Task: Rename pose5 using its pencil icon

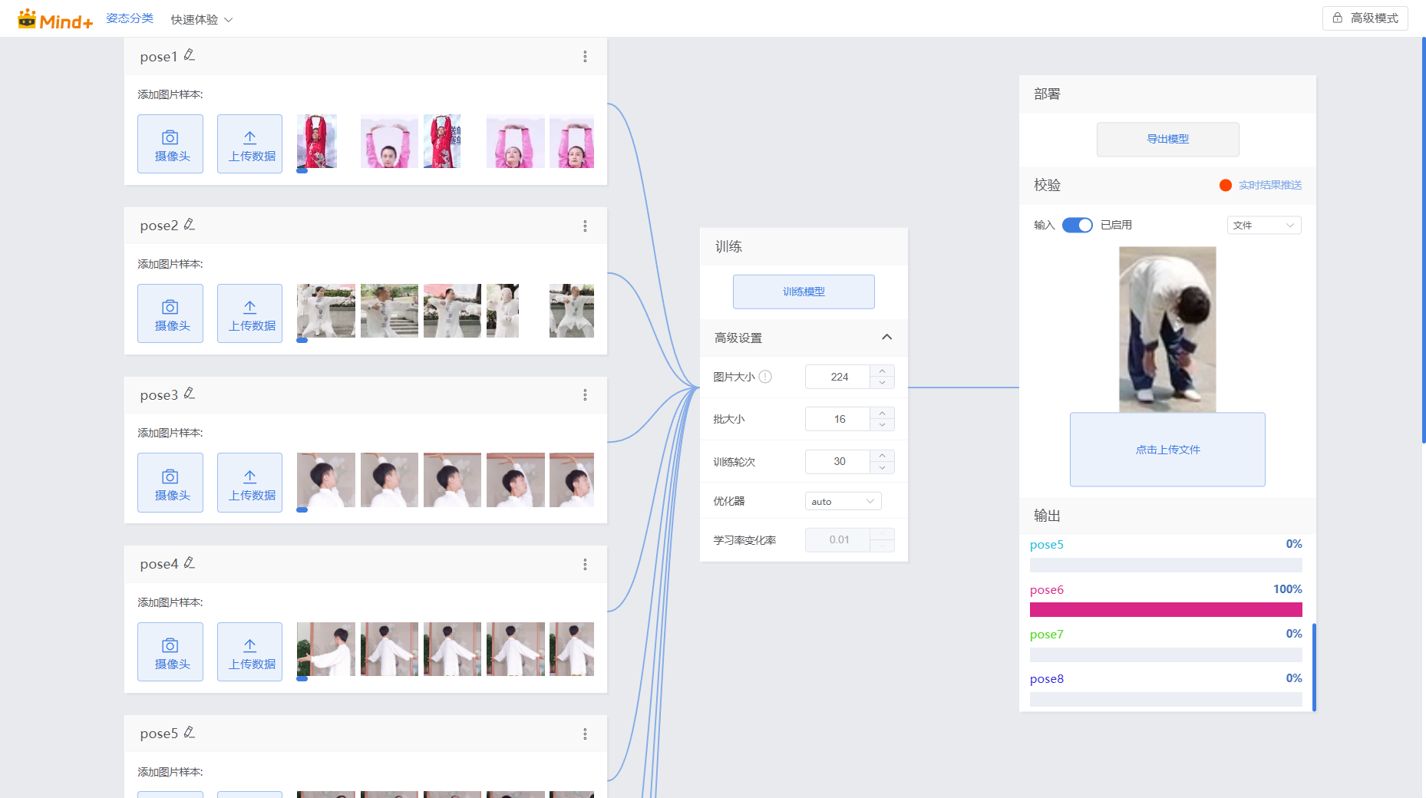Action: [x=189, y=733]
